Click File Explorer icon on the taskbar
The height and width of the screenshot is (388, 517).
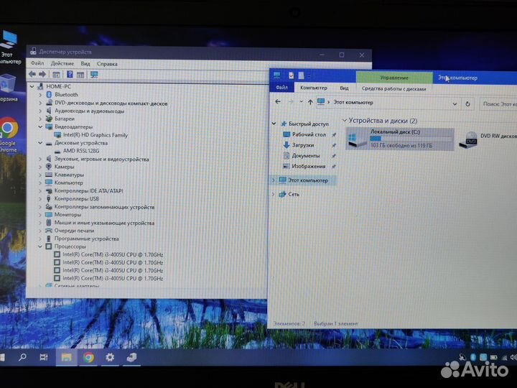(x=66, y=358)
